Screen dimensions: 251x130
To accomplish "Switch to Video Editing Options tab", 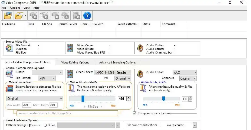I will (x=75, y=63).
